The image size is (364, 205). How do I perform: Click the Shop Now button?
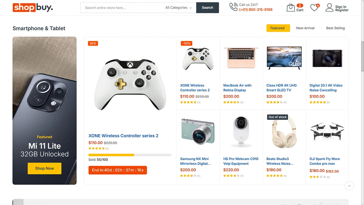[x=44, y=168]
